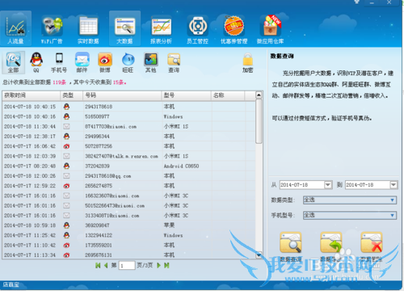Select row with number 2695676131
Screen dimensions: 404x291
point(128,255)
